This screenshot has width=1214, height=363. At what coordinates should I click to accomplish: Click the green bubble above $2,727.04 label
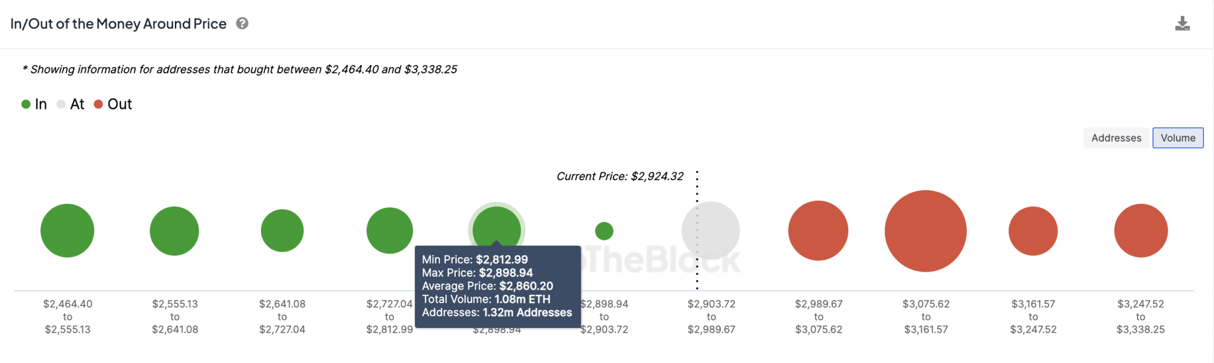(389, 230)
